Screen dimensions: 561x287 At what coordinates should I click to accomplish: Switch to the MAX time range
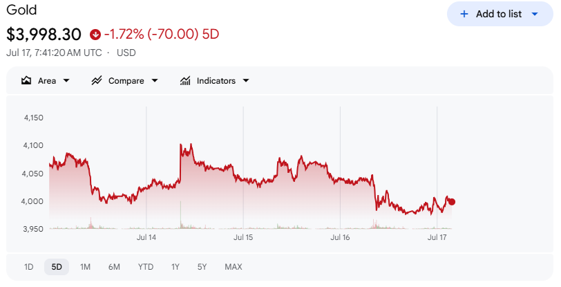pyautogui.click(x=234, y=267)
